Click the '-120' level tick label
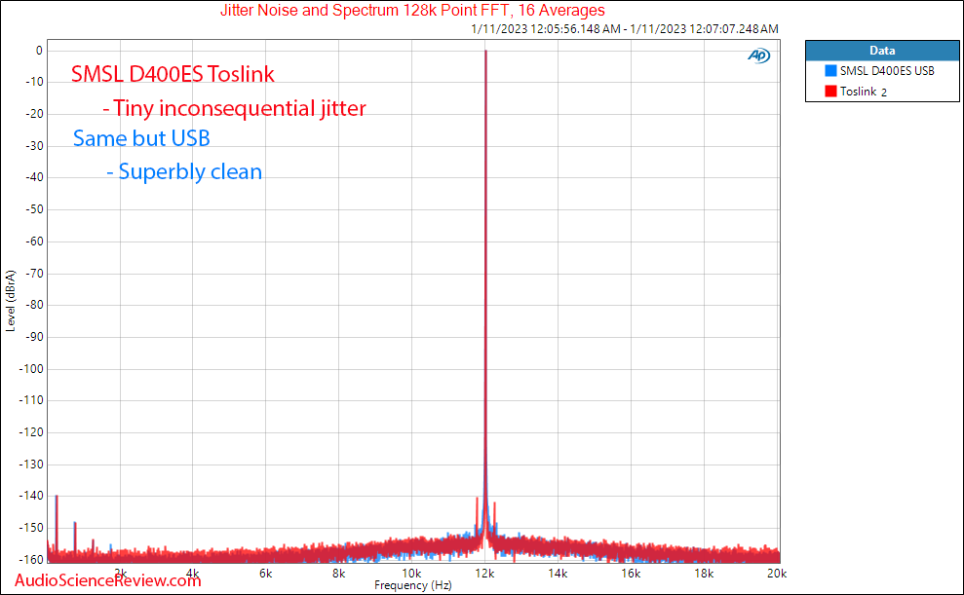Image resolution: width=964 pixels, height=595 pixels. click(31, 432)
